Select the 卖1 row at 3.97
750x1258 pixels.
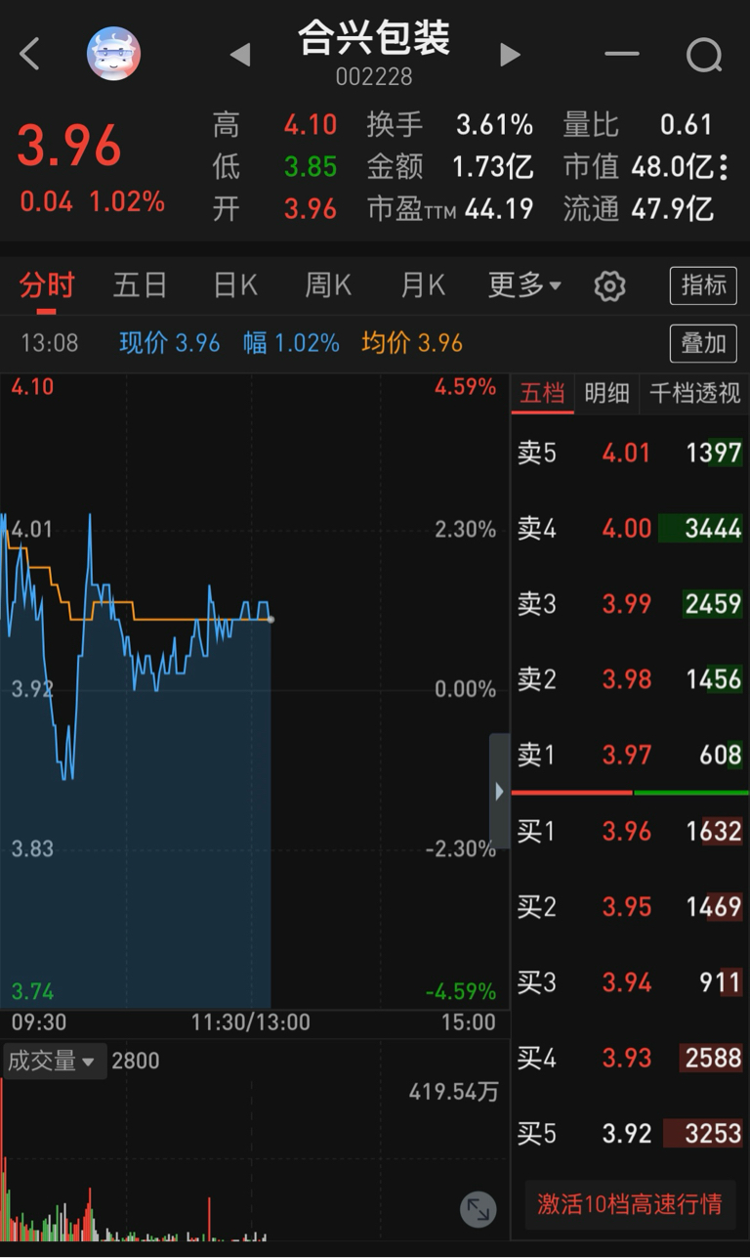(x=630, y=755)
